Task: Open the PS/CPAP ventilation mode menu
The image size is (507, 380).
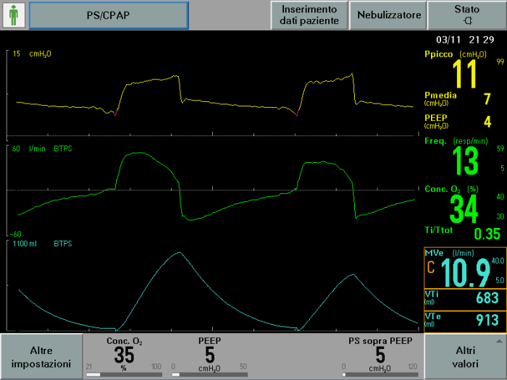Action: [108, 15]
